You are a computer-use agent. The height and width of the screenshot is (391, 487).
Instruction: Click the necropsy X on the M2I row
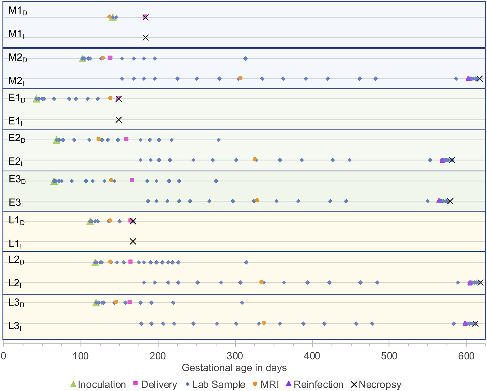pos(479,79)
